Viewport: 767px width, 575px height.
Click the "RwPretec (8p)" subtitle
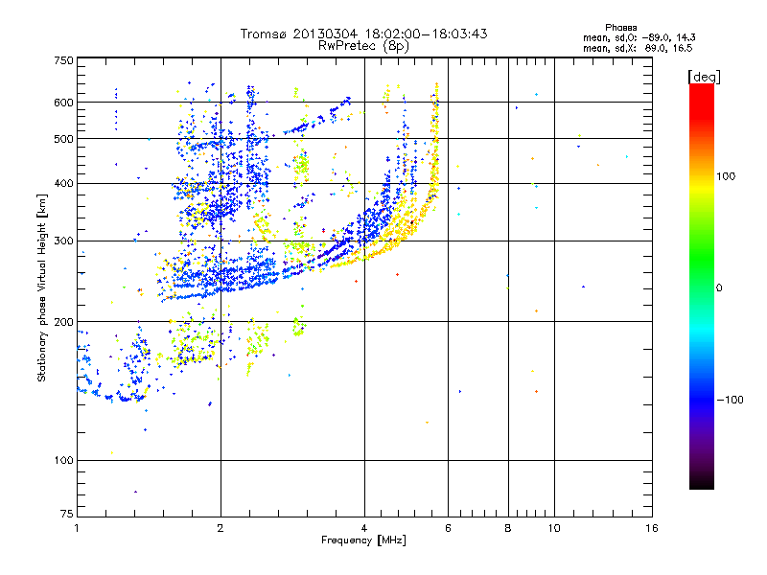pos(363,46)
